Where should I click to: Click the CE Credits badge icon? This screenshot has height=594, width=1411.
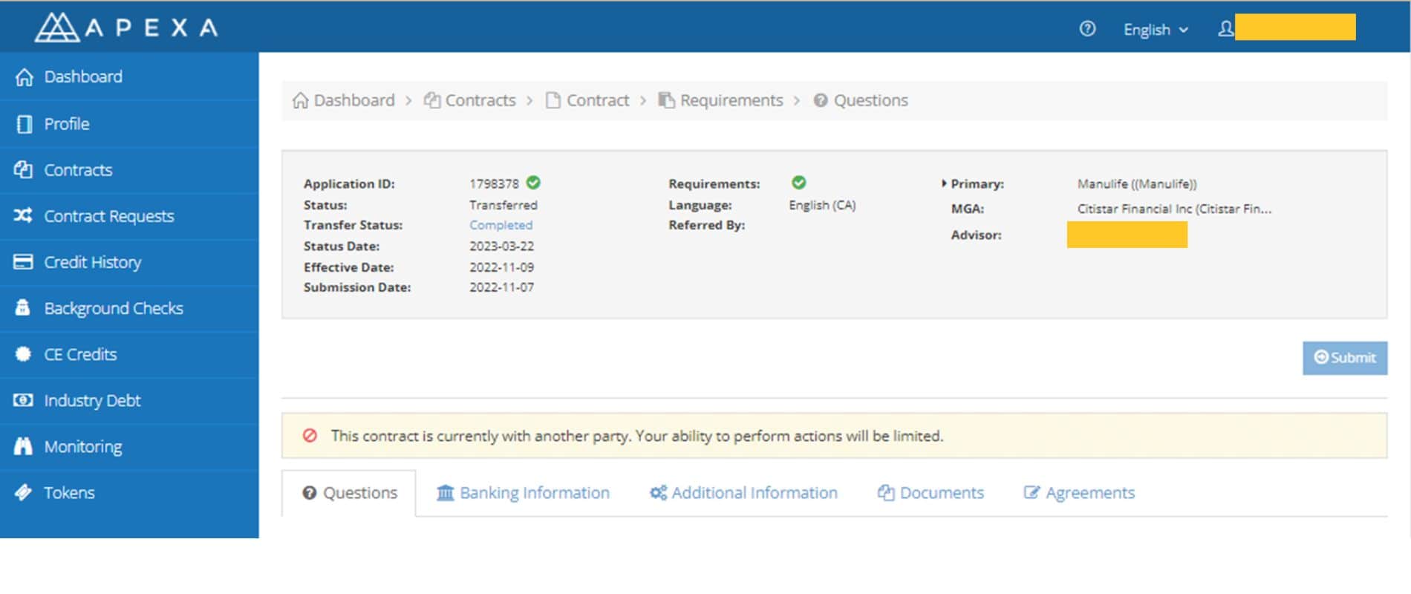tap(23, 354)
